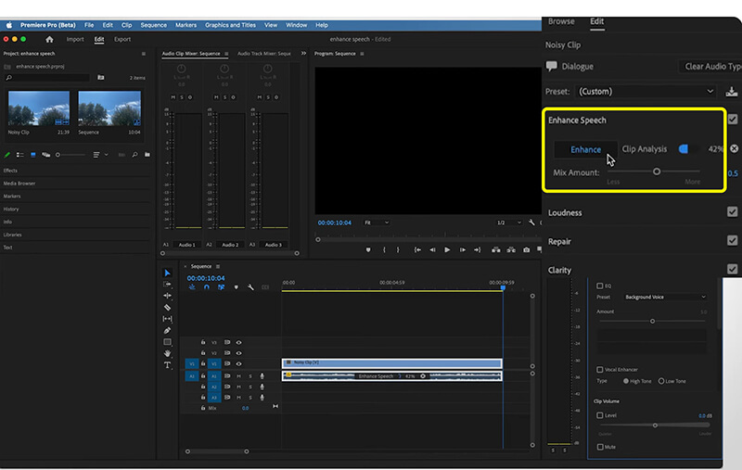Open program monitor settings wrench

coord(531,222)
